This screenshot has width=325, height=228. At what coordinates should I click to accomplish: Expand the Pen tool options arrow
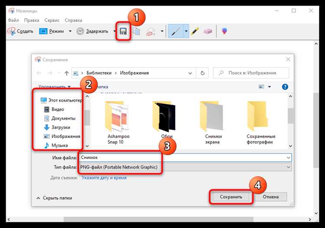[186, 32]
